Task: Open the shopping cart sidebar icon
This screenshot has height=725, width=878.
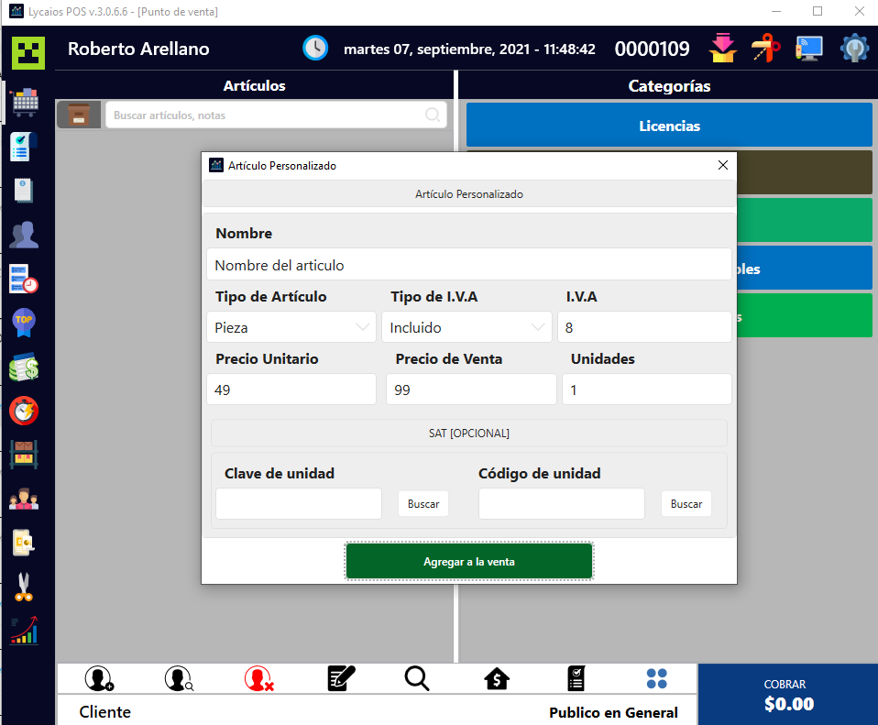Action: pos(25,102)
